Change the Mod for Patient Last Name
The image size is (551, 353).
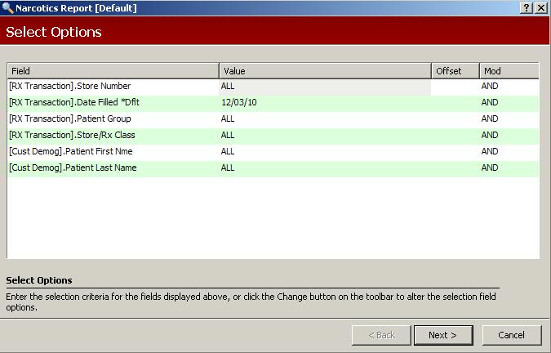[x=508, y=168]
